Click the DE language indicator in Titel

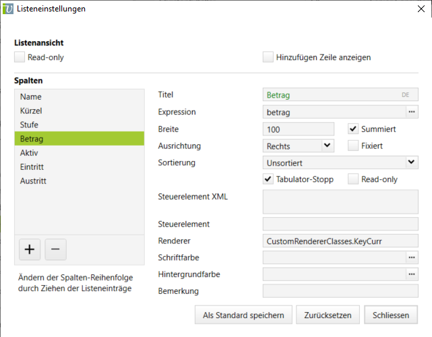(406, 95)
